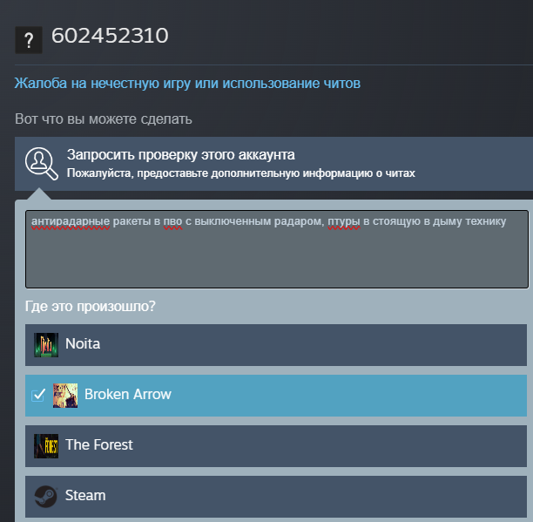Click the underlined word 'птуры'
The height and width of the screenshot is (522, 533).
[x=344, y=221]
